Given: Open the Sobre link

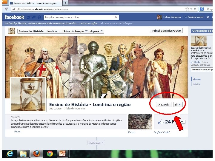Looking at the screenshot, I should point(17,131).
